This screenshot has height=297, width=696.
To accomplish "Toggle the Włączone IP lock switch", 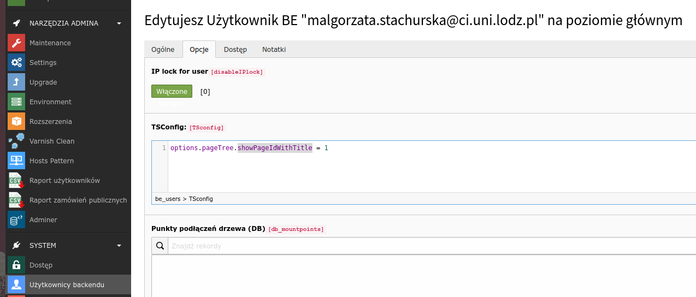I will coord(172,92).
